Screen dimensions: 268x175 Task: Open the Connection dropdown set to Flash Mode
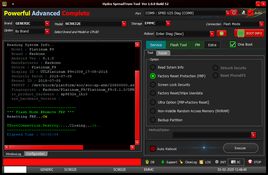pyautogui.click(x=261, y=24)
